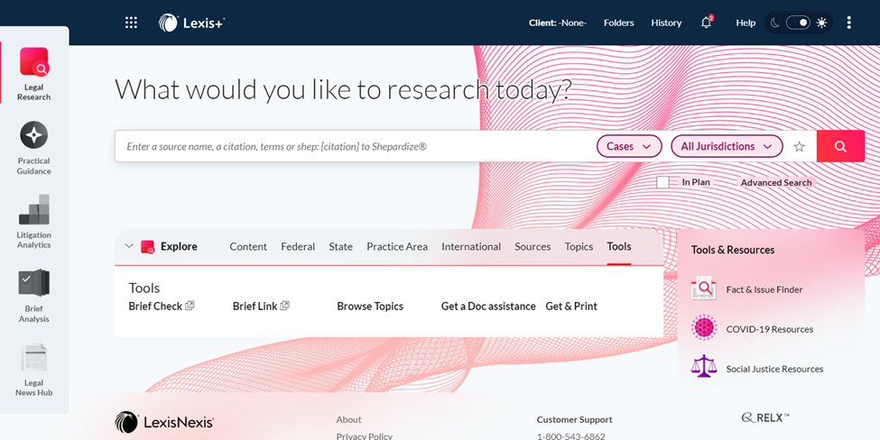The image size is (880, 440).
Task: Click the sun light mode icon
Action: coord(821,23)
